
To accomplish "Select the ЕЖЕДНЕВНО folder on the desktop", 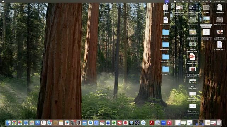I will pos(166,32).
